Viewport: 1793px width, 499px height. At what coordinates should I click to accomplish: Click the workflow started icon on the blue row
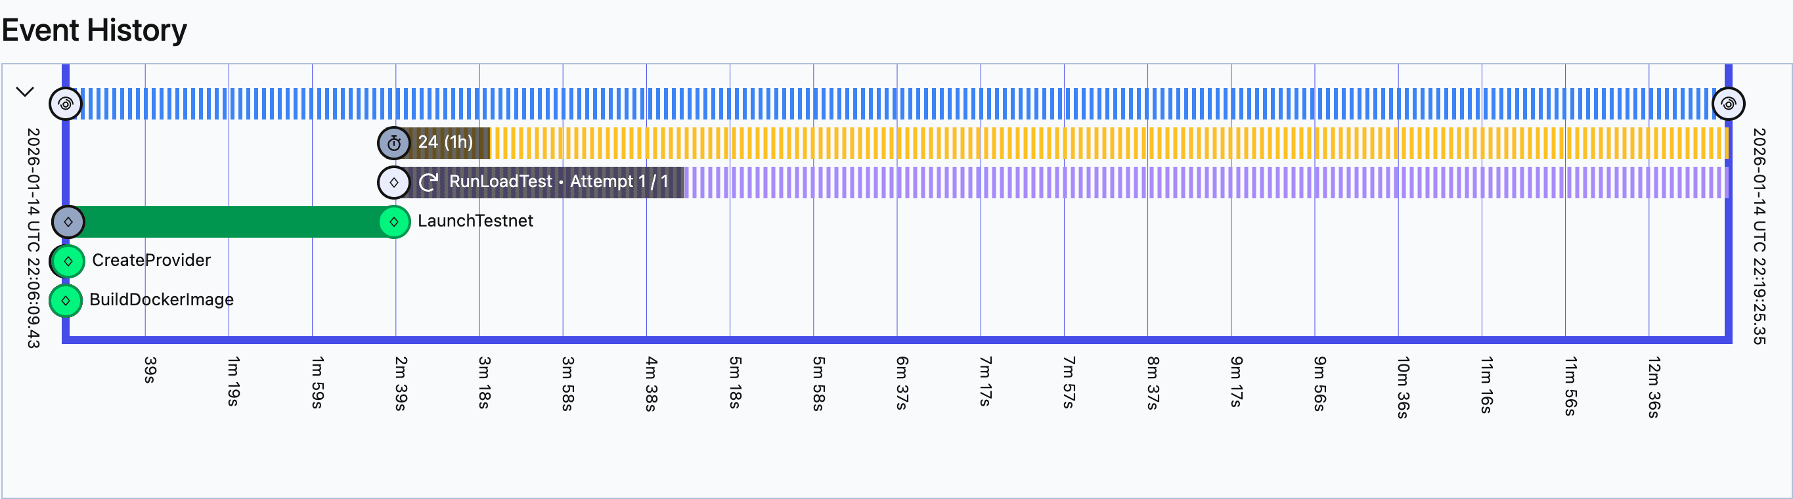66,104
